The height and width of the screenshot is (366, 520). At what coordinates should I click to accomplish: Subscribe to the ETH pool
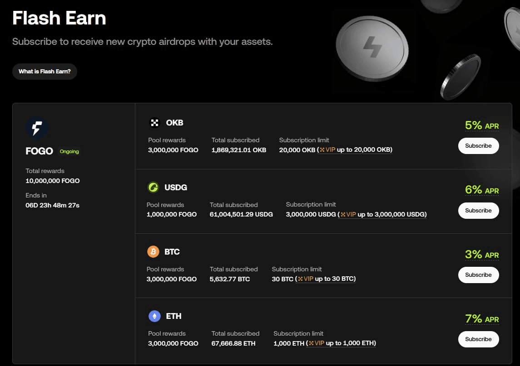pyautogui.click(x=478, y=339)
